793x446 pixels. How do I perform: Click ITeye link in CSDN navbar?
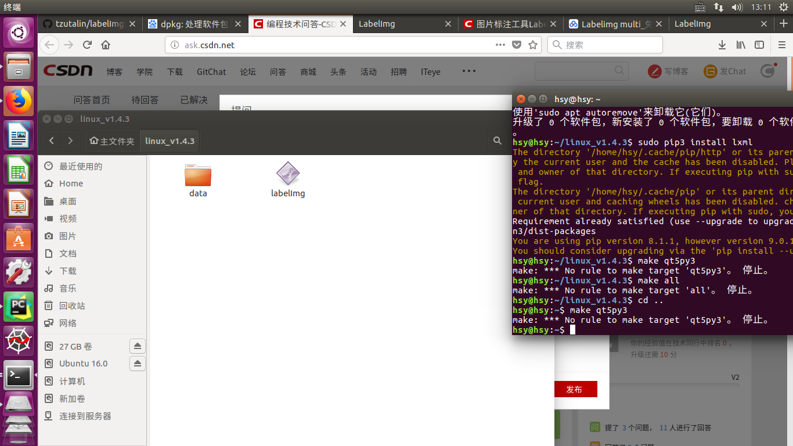click(x=431, y=72)
